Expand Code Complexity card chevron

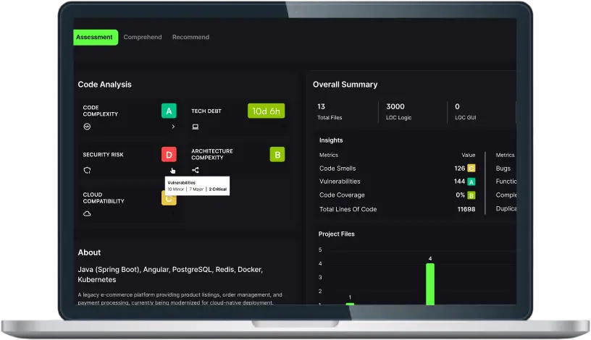coord(173,127)
